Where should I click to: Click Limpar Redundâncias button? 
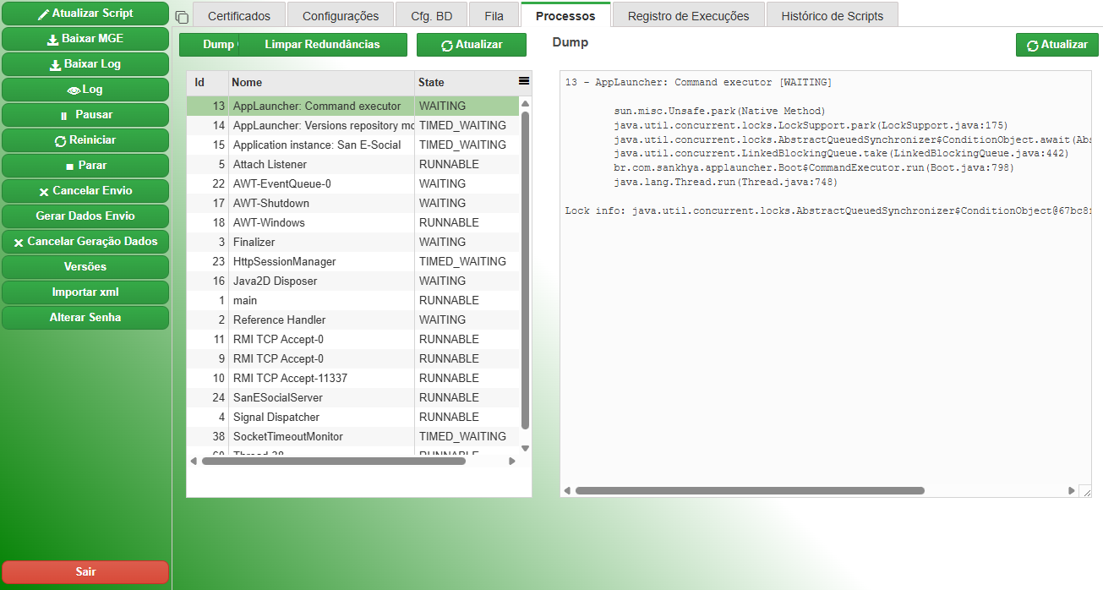(323, 45)
